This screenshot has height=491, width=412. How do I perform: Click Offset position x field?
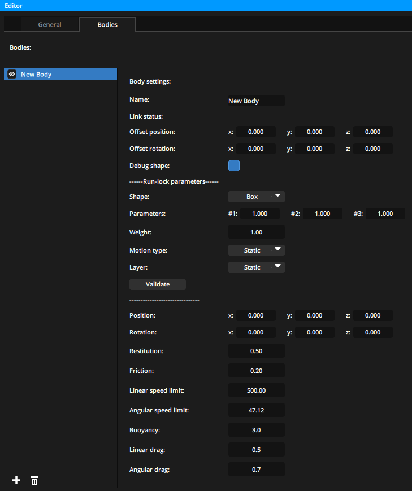point(255,131)
